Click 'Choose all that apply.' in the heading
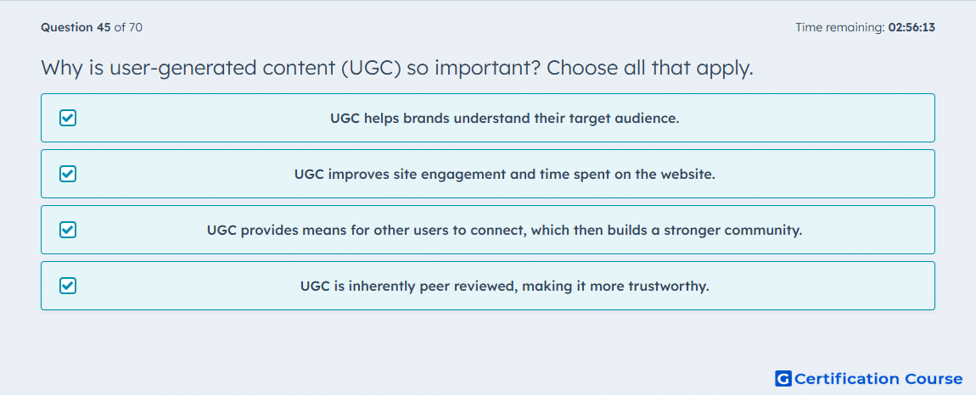 pyautogui.click(x=650, y=68)
